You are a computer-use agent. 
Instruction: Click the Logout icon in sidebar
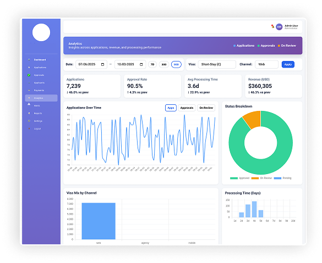[29, 128]
